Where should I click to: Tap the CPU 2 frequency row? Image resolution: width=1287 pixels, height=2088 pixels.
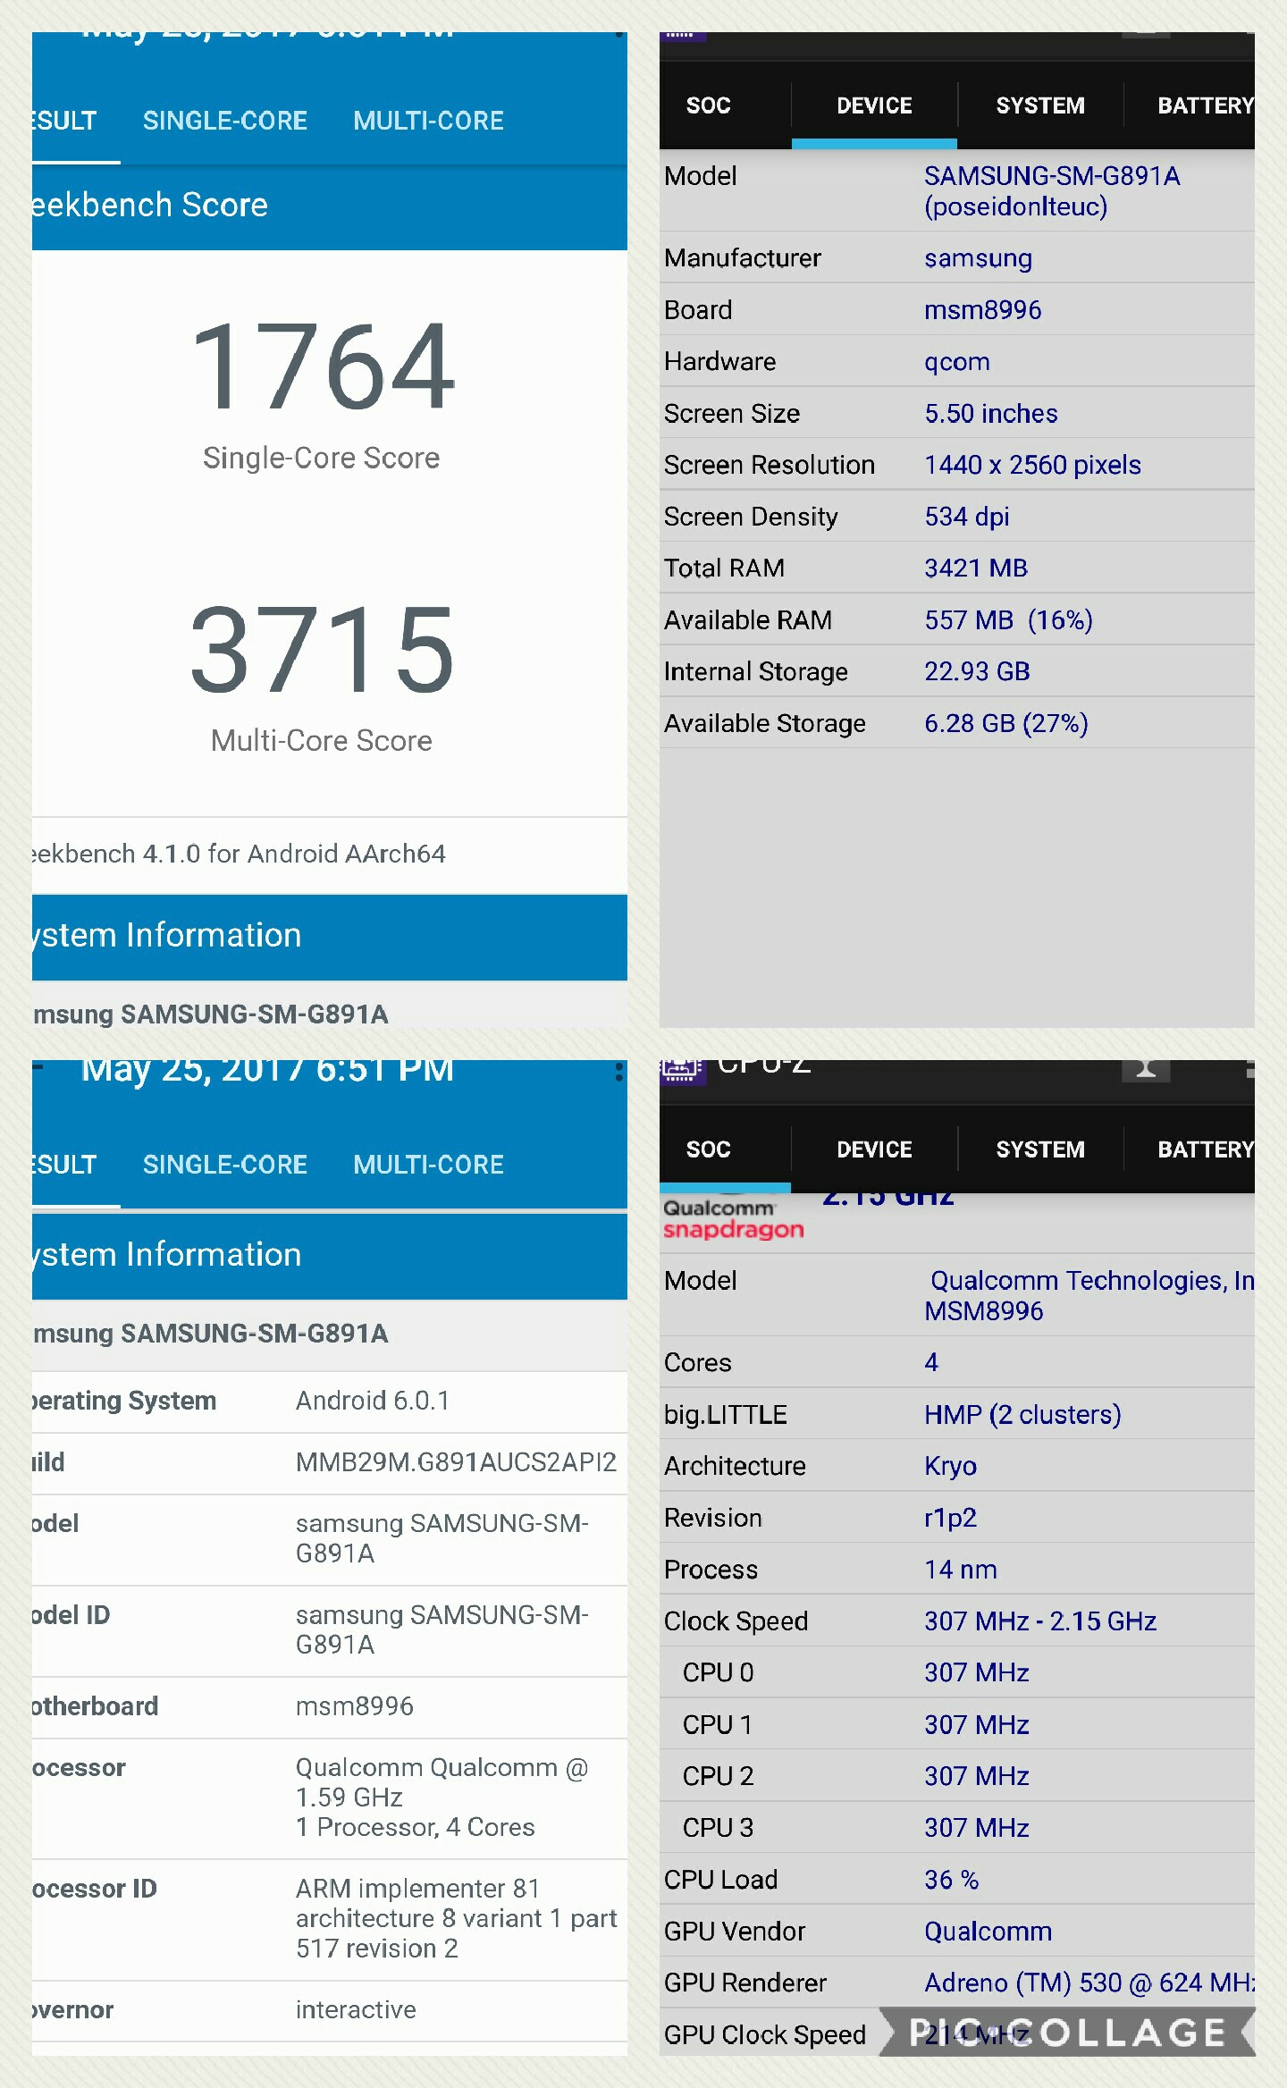pos(957,1776)
